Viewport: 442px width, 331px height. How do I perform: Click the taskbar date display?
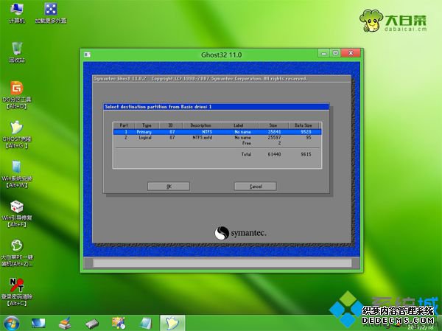[421, 327]
